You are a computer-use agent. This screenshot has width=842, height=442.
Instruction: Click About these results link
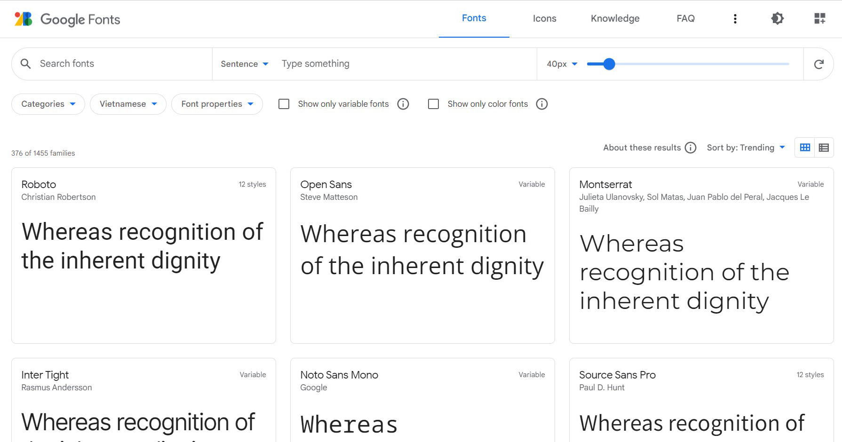(642, 148)
